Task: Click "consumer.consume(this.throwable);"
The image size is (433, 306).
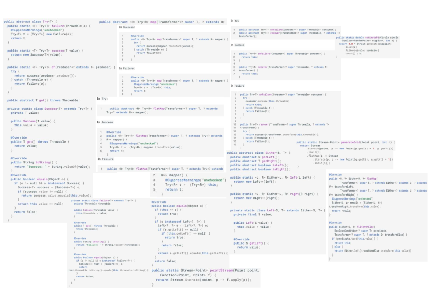Action: [268, 101]
